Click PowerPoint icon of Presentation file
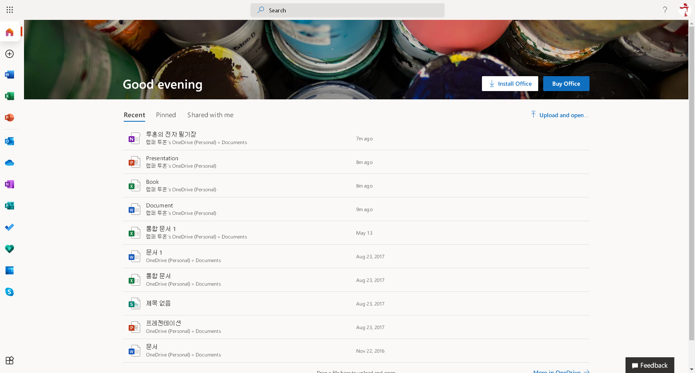Image resolution: width=695 pixels, height=373 pixels. pyautogui.click(x=134, y=162)
